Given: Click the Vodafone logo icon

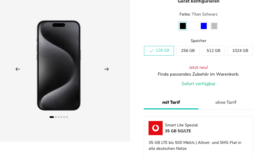Looking at the screenshot, I should click(x=156, y=128).
